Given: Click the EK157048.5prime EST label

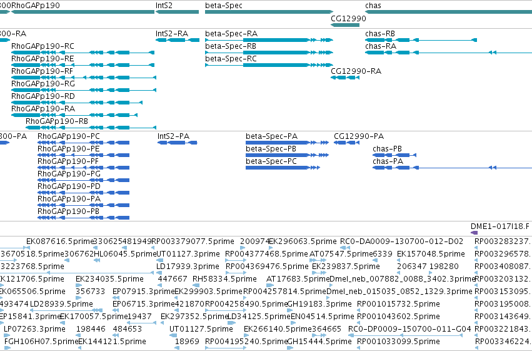Looking at the screenshot, I should click(x=431, y=254).
